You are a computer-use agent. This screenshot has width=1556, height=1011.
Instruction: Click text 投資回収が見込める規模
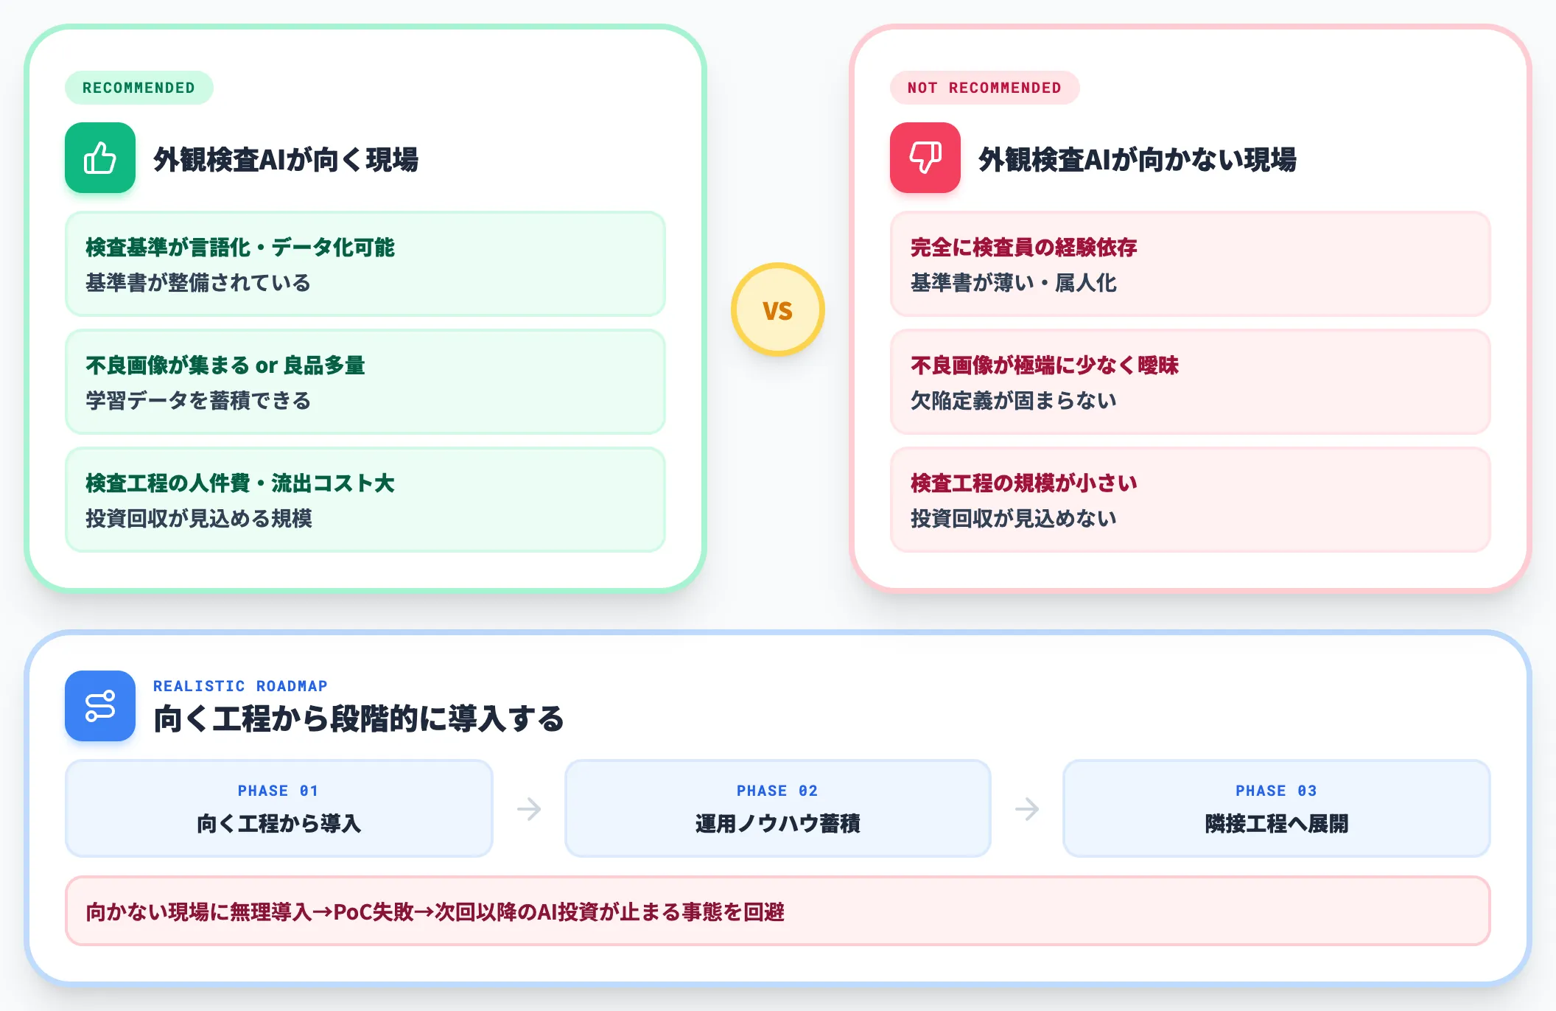tap(199, 519)
